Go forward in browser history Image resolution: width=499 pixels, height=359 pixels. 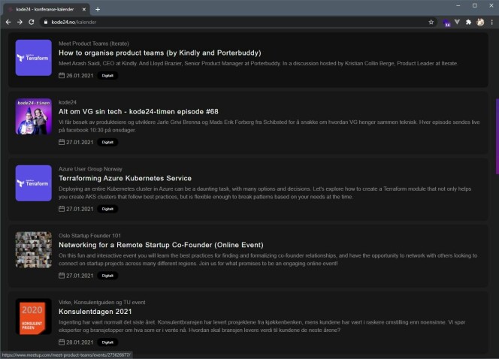click(20, 22)
